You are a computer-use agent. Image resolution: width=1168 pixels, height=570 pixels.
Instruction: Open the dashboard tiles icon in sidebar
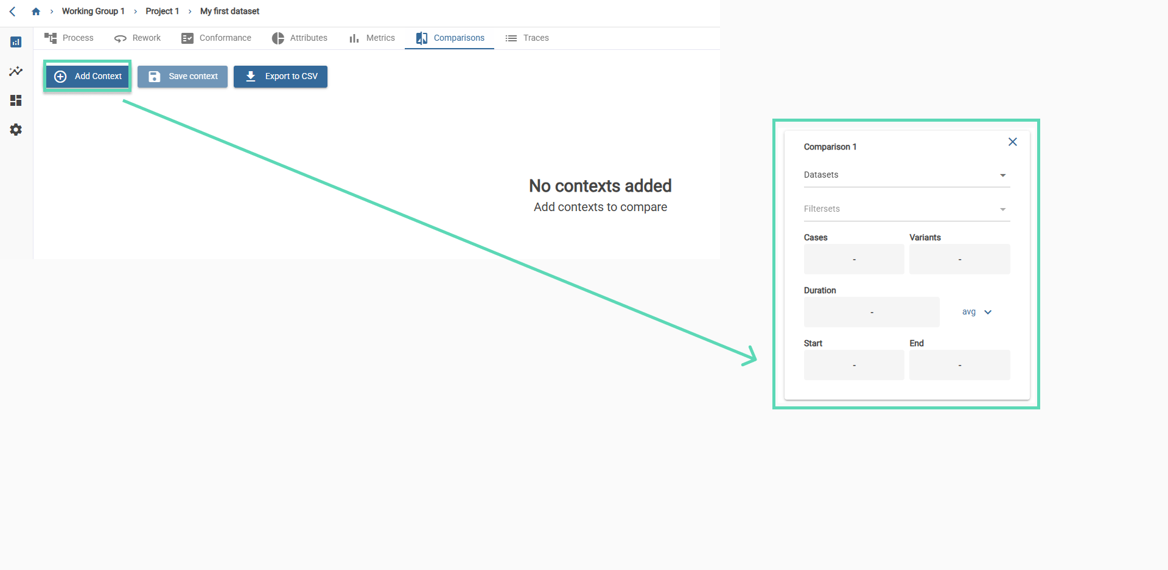[16, 100]
